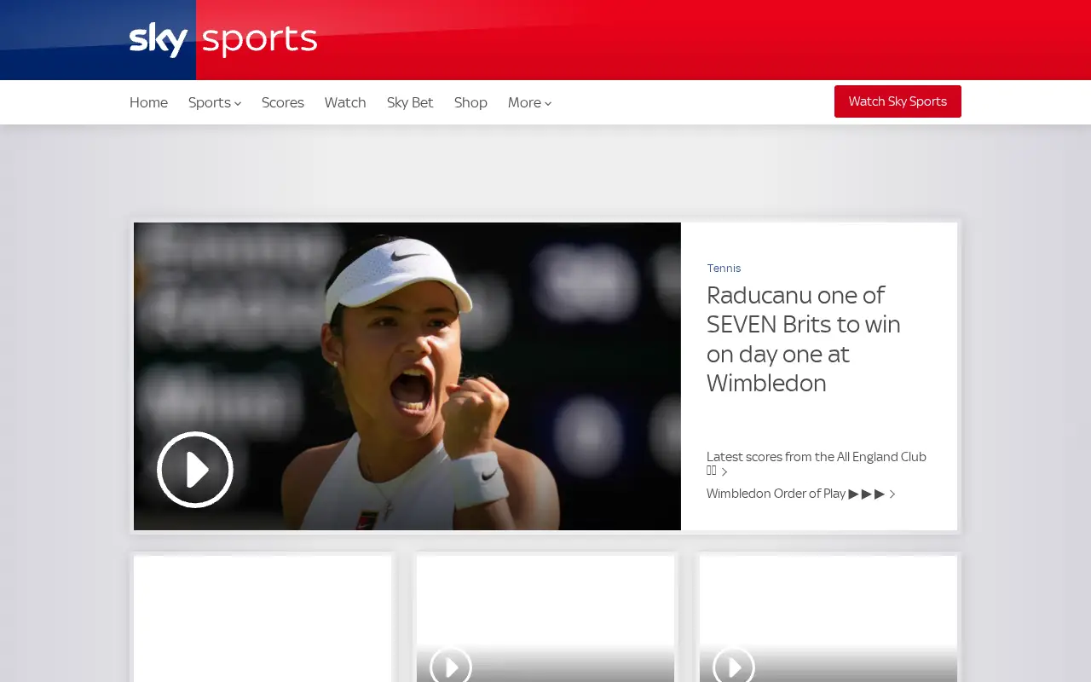Open the Tennis category link
The width and height of the screenshot is (1091, 682).
point(724,268)
